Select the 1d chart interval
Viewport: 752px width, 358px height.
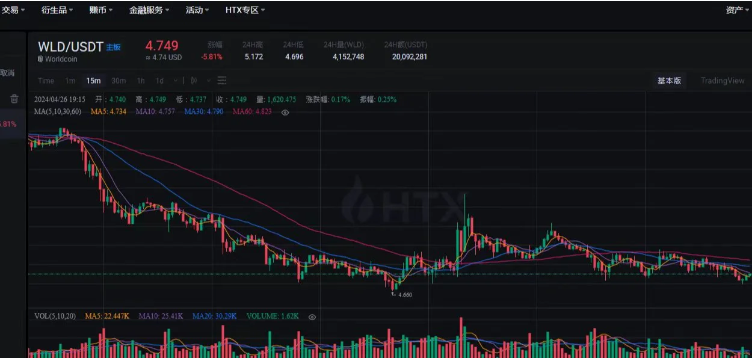[x=159, y=81]
